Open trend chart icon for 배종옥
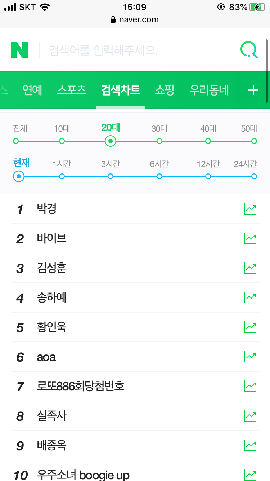 click(x=250, y=446)
